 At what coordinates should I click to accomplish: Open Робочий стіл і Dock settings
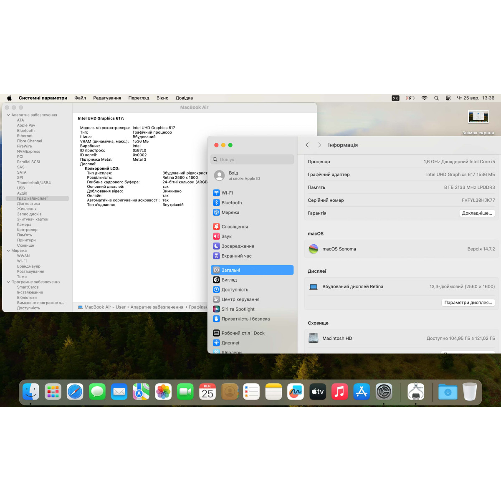[252, 333]
